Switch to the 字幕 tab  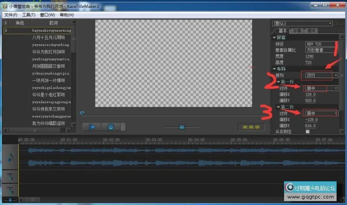[x=297, y=31]
